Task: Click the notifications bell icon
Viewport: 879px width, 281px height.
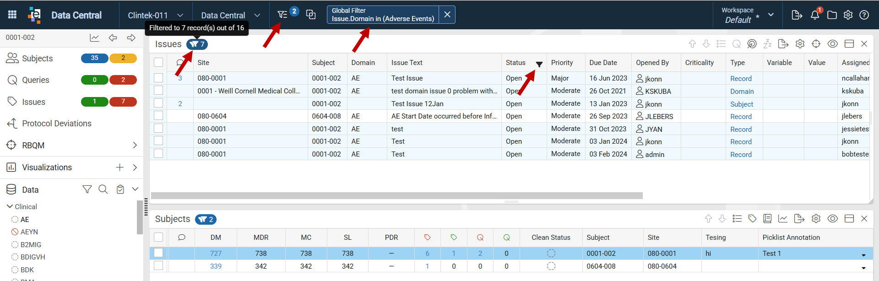Action: (815, 15)
